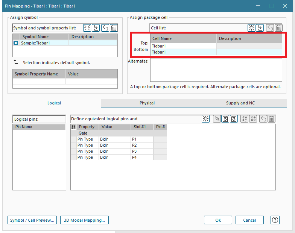The height and width of the screenshot is (233, 295).
Task: Switch to the Logical tab
Action: coord(54,103)
